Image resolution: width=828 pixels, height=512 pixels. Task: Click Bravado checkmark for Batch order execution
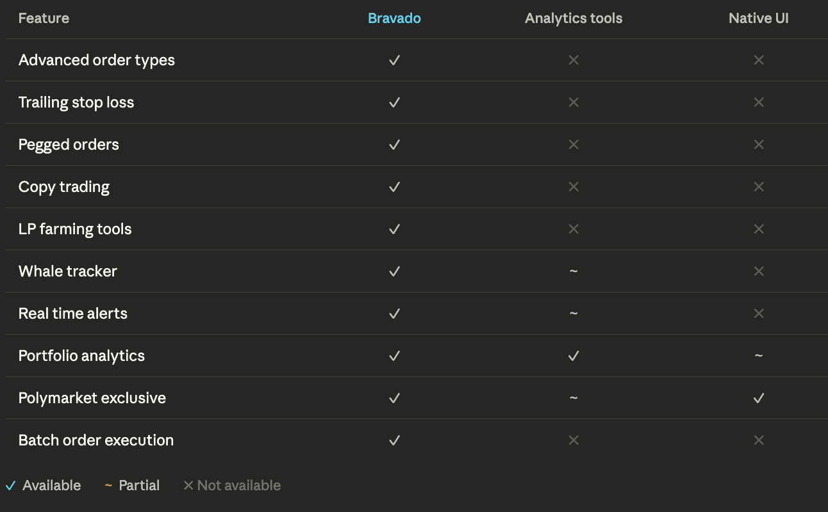(395, 440)
